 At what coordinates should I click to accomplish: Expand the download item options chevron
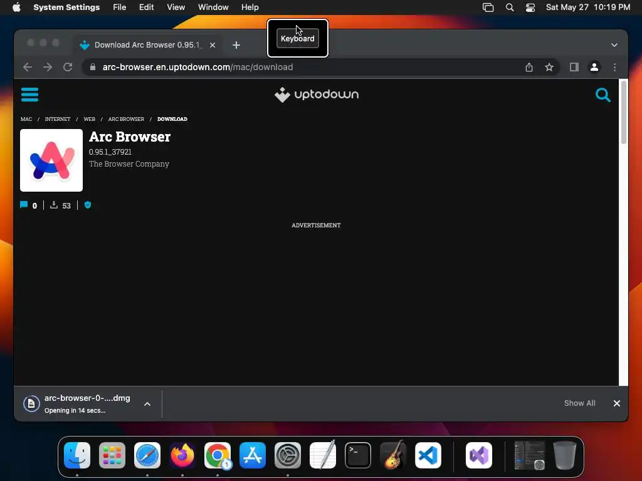pos(147,404)
